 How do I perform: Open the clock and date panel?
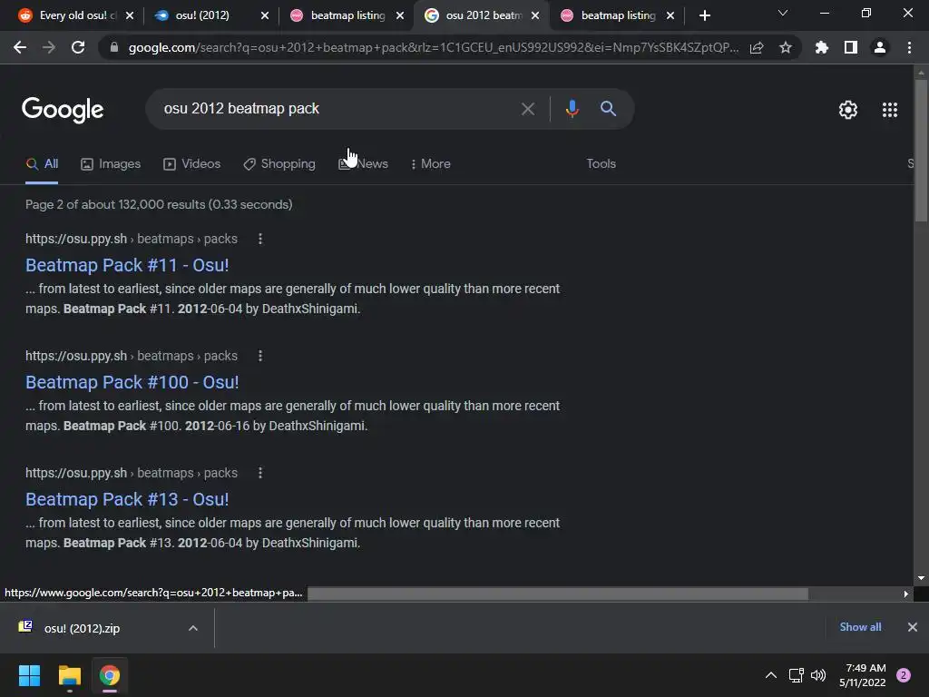point(862,675)
